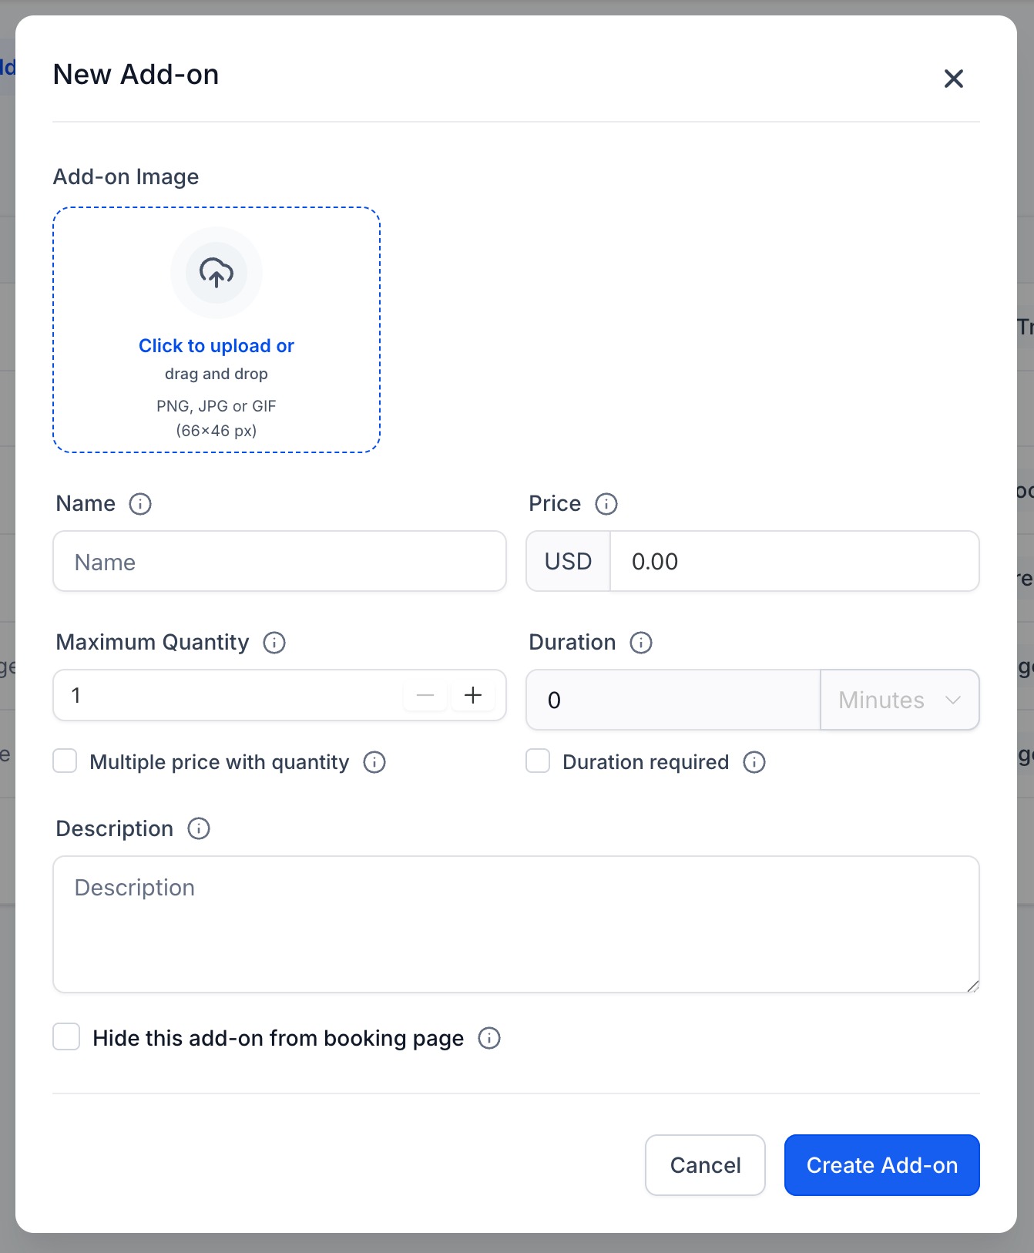Open the Minutes unit dropdown
Screen dimensions: 1034x1253
pyautogui.click(x=900, y=700)
